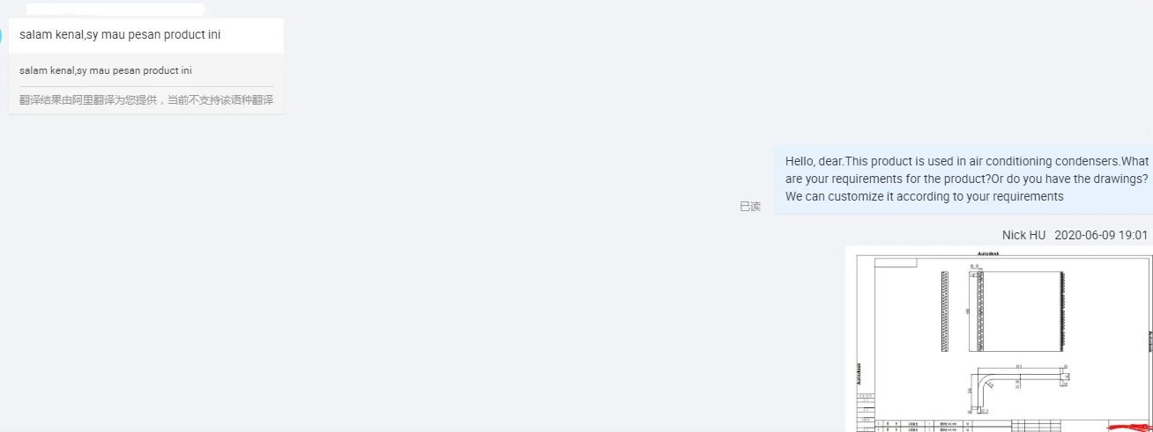1153x432 pixels.
Task: Click the empty box in drawing's top-left corner
Action: click(896, 262)
